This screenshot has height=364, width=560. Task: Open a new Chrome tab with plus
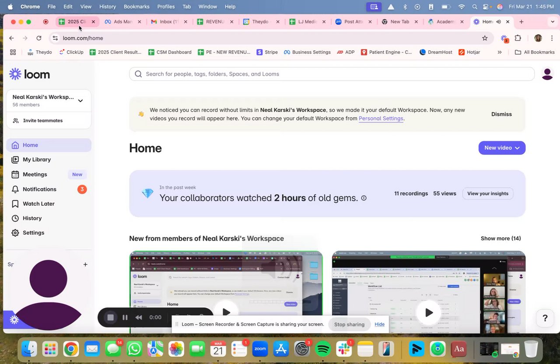coord(521,22)
